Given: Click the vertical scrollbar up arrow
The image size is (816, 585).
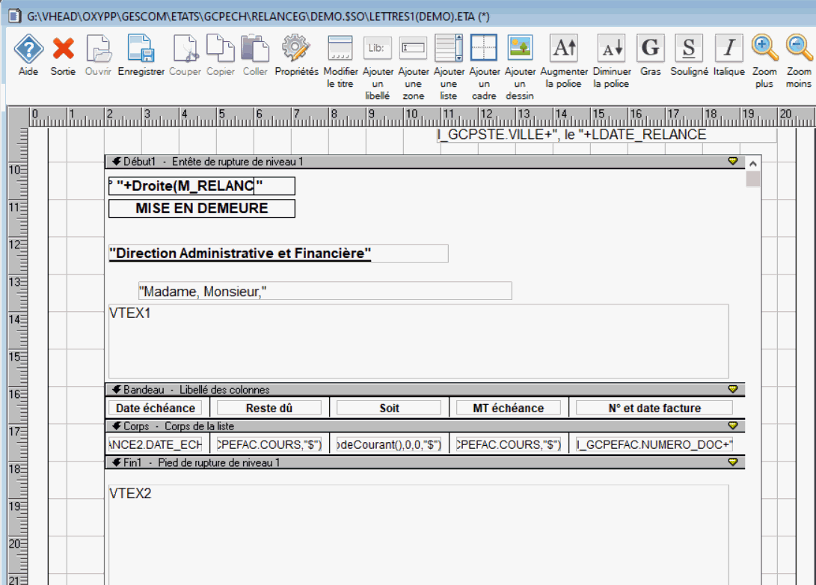Looking at the screenshot, I should click(x=753, y=164).
